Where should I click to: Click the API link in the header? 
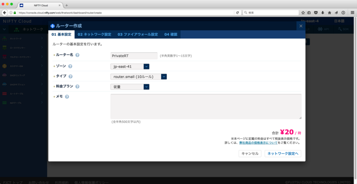click(324, 29)
